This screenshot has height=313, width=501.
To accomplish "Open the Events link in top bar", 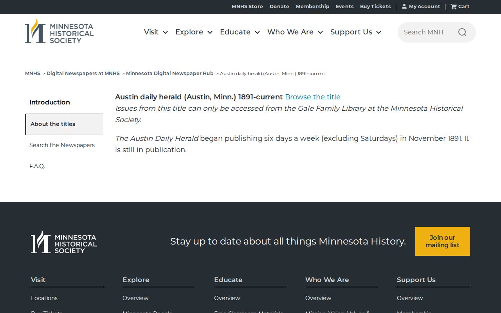I will (344, 7).
